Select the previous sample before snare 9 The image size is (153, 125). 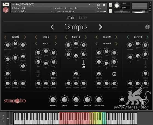[x=97, y=37]
